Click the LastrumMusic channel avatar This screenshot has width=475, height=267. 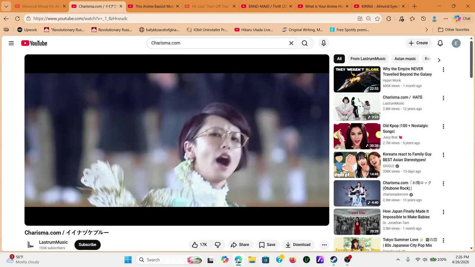click(30, 245)
